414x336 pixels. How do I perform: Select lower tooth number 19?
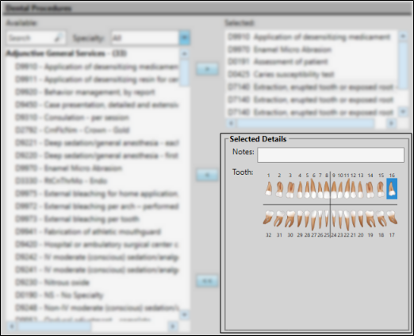pyautogui.click(x=370, y=218)
